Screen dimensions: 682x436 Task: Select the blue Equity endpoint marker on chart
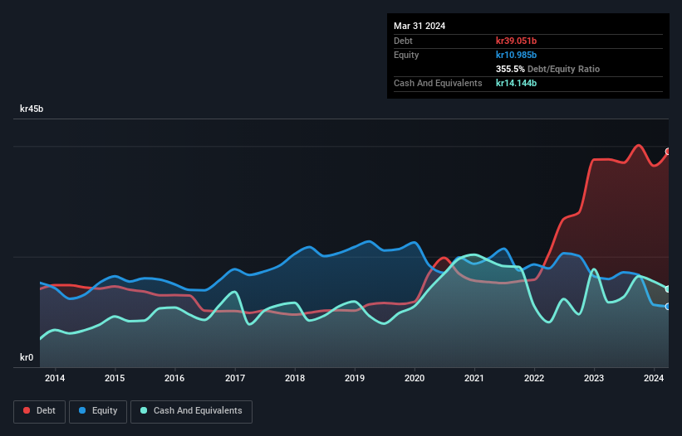coord(668,307)
